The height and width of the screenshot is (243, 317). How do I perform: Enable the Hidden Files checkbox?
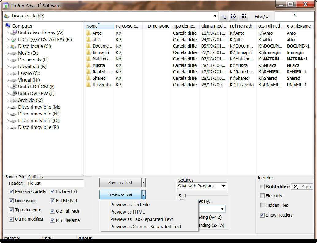tap(263, 205)
